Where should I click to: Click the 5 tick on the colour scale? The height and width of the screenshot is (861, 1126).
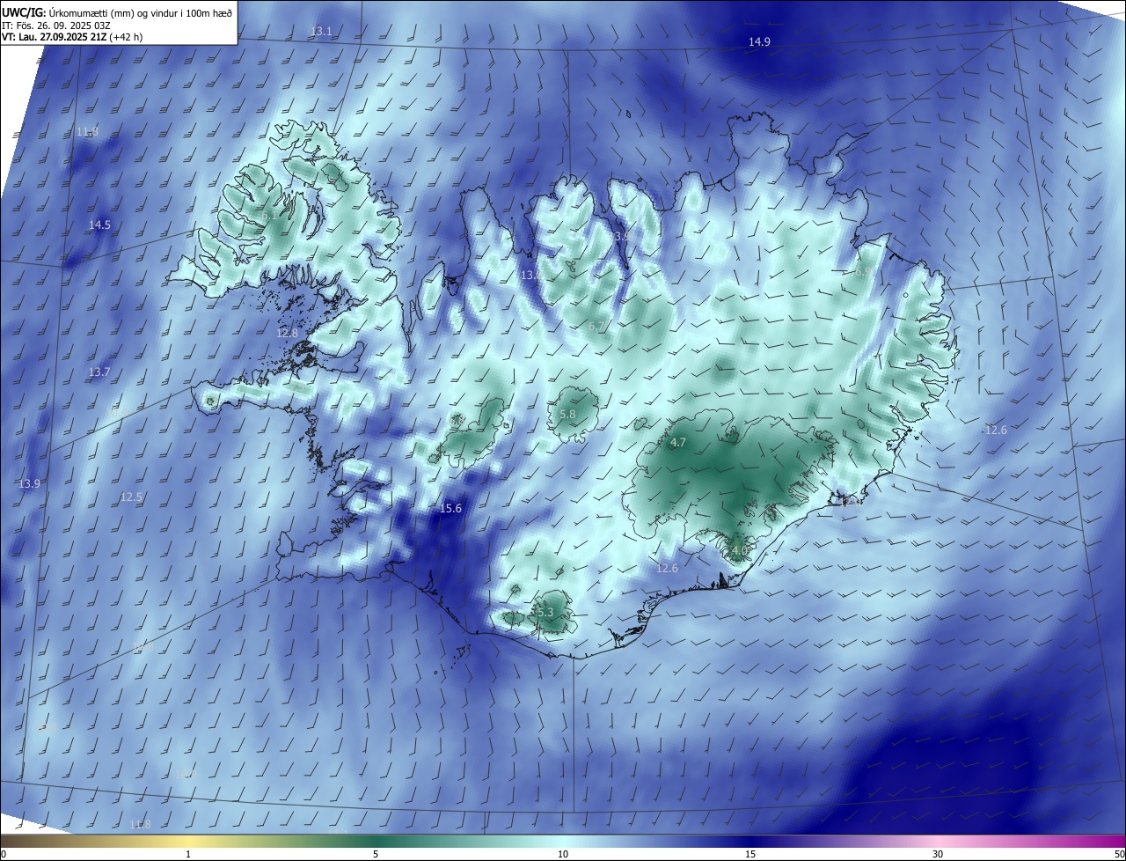coord(376,854)
